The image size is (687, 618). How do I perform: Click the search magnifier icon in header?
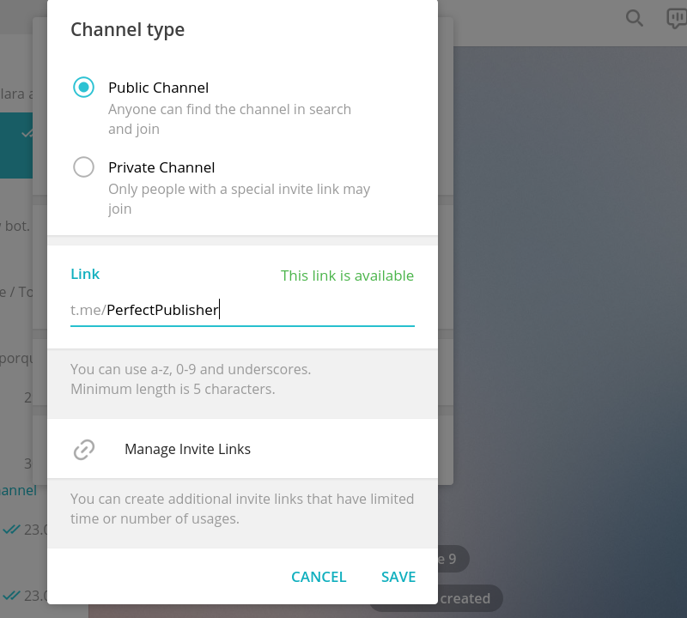634,18
